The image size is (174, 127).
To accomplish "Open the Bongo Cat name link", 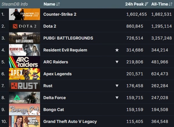I will coord(54,110).
